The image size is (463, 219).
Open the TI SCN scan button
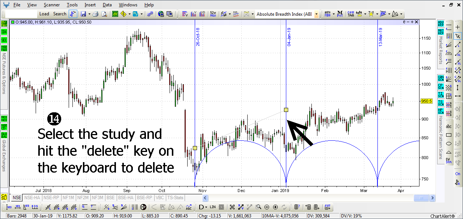click(x=440, y=94)
